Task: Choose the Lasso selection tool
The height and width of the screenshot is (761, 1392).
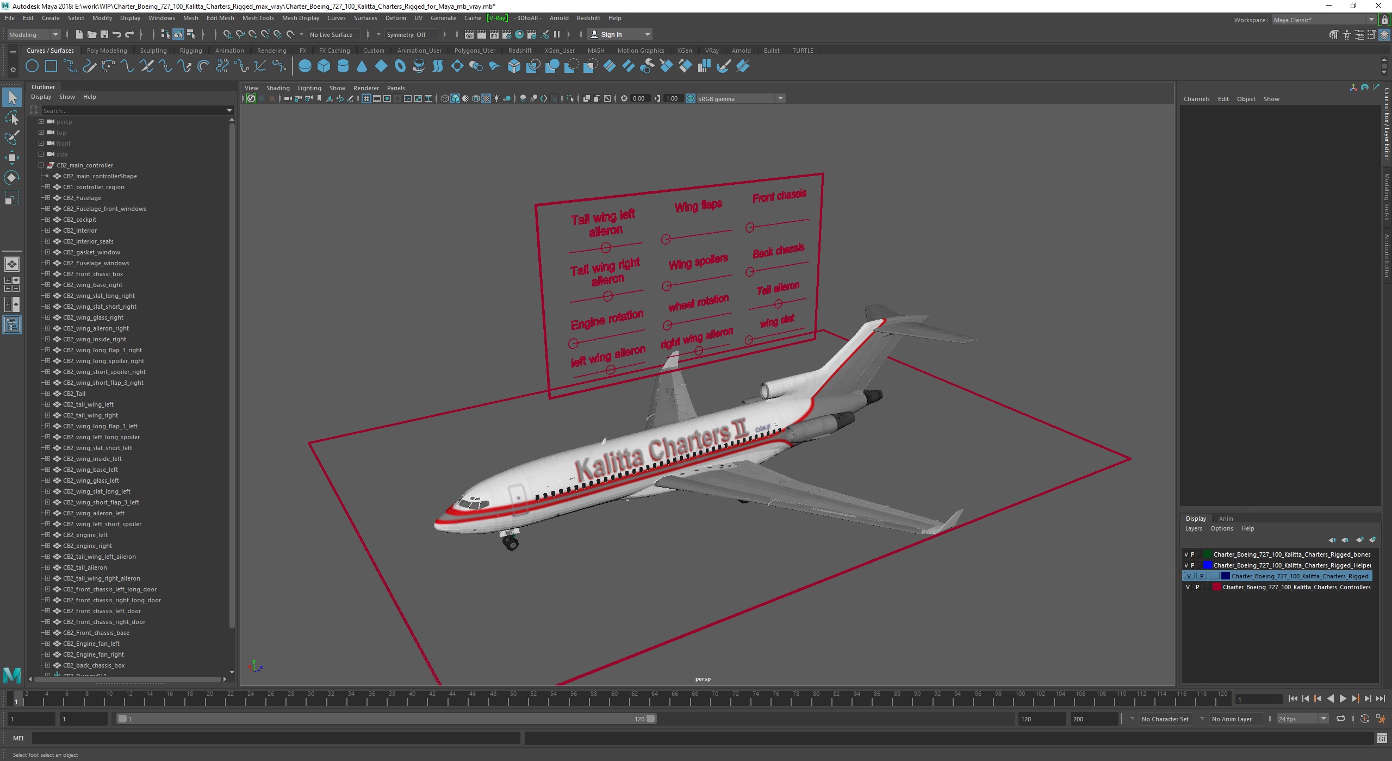Action: 12,117
